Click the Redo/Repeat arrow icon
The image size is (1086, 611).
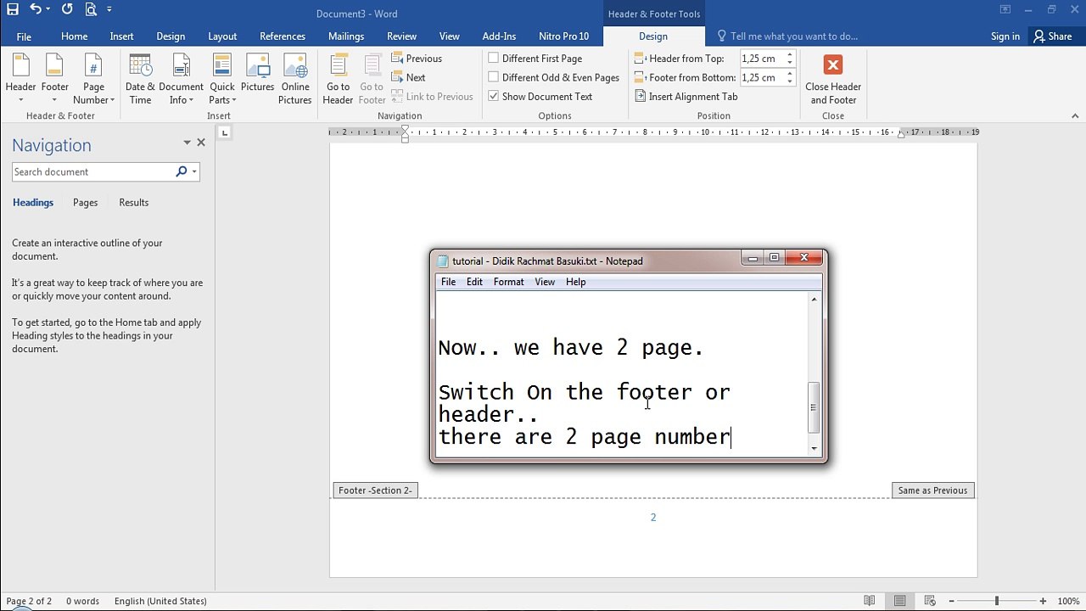[x=67, y=9]
